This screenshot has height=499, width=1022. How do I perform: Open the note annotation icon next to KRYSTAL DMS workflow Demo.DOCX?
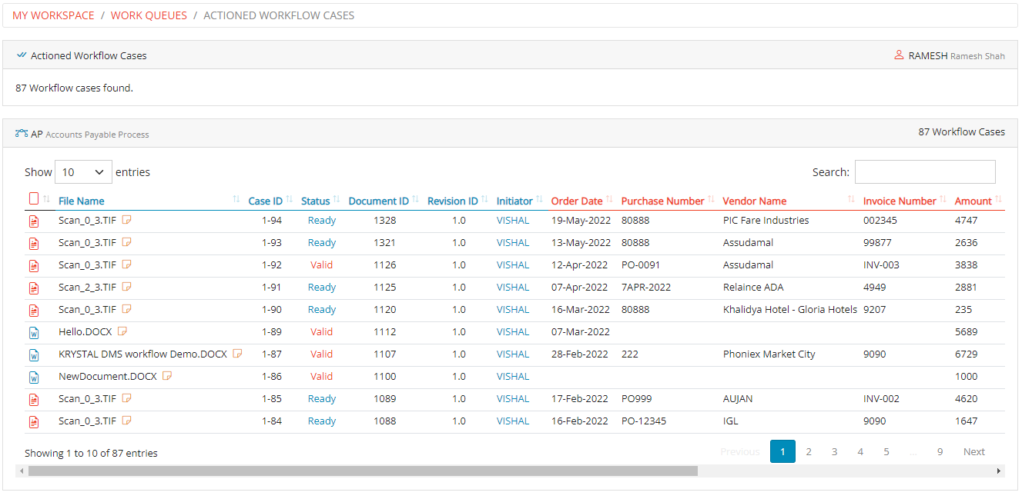[x=237, y=354]
